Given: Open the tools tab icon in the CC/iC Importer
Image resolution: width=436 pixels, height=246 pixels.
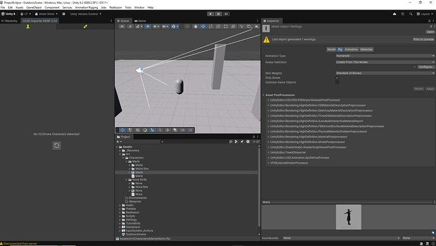Looking at the screenshot, I should tap(85, 27).
